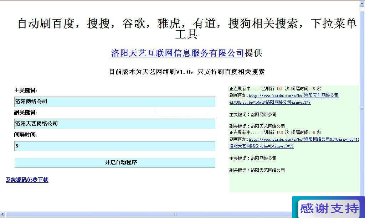Click the status line showing 已刷新 141 次

tap(275, 89)
